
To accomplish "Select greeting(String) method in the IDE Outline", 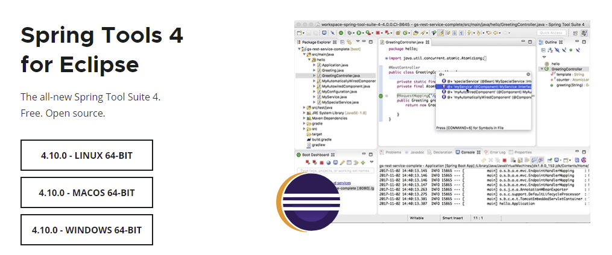I will 569,85.
